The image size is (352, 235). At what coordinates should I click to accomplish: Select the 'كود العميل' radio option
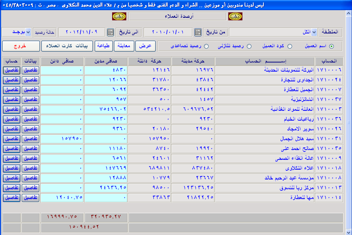(290, 46)
